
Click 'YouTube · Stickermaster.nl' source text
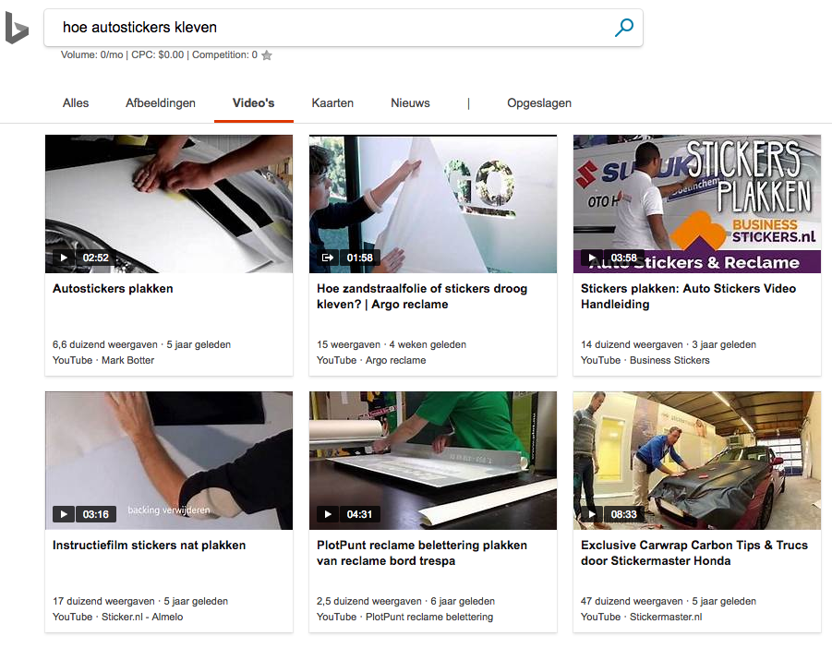pyautogui.click(x=642, y=617)
